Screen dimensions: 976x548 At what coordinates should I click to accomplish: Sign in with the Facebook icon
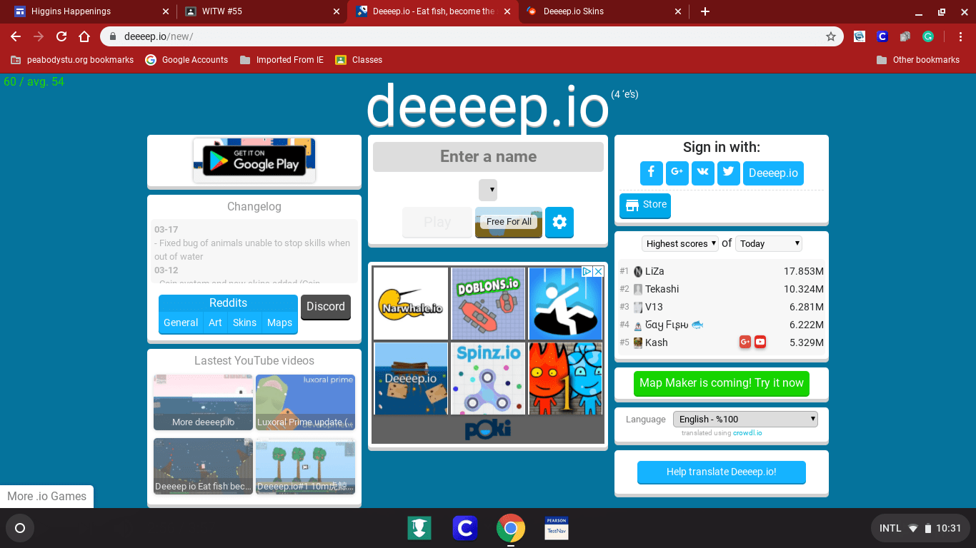651,173
